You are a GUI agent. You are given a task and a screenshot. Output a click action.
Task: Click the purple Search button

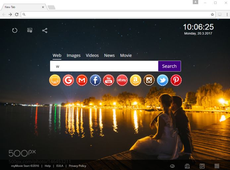(169, 66)
